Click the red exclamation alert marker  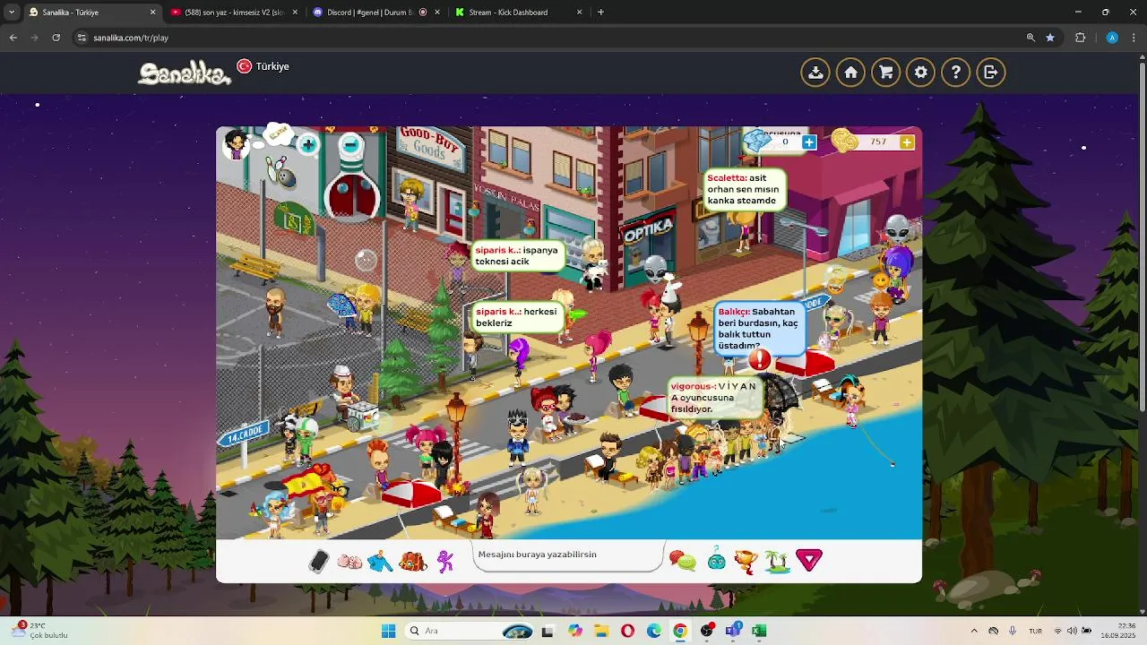pos(760,360)
